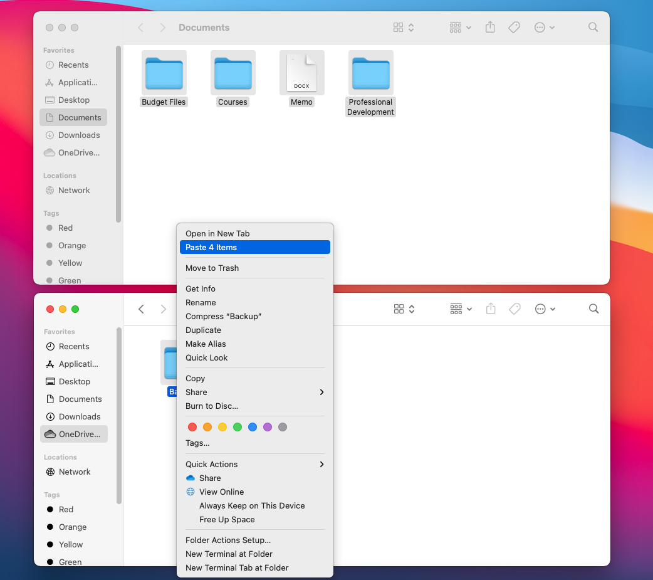653x580 pixels.
Task: Select the Professional Development folder
Action: click(x=370, y=73)
